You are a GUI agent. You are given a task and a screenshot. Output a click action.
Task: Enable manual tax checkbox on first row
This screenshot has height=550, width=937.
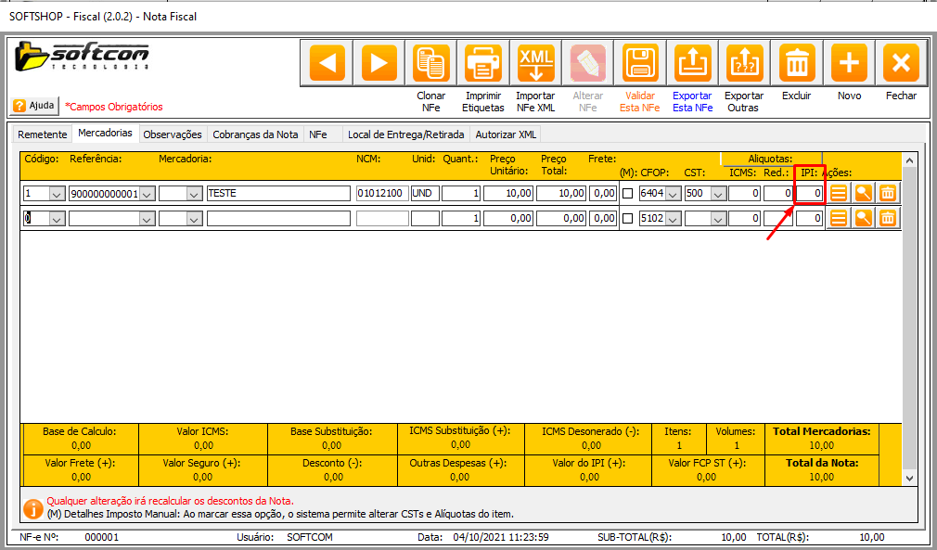click(628, 194)
